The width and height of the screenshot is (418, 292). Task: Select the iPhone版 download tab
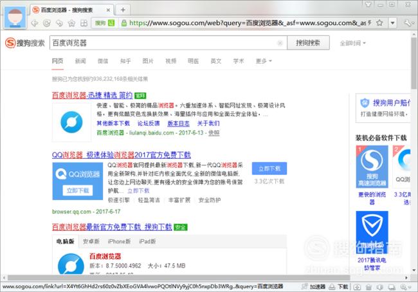119,241
